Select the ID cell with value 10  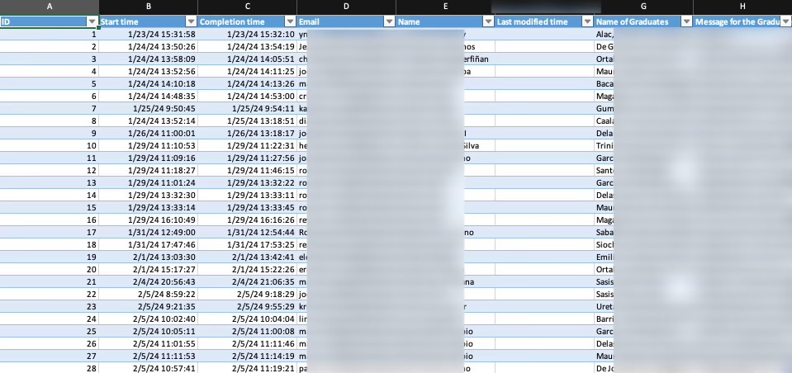49,145
